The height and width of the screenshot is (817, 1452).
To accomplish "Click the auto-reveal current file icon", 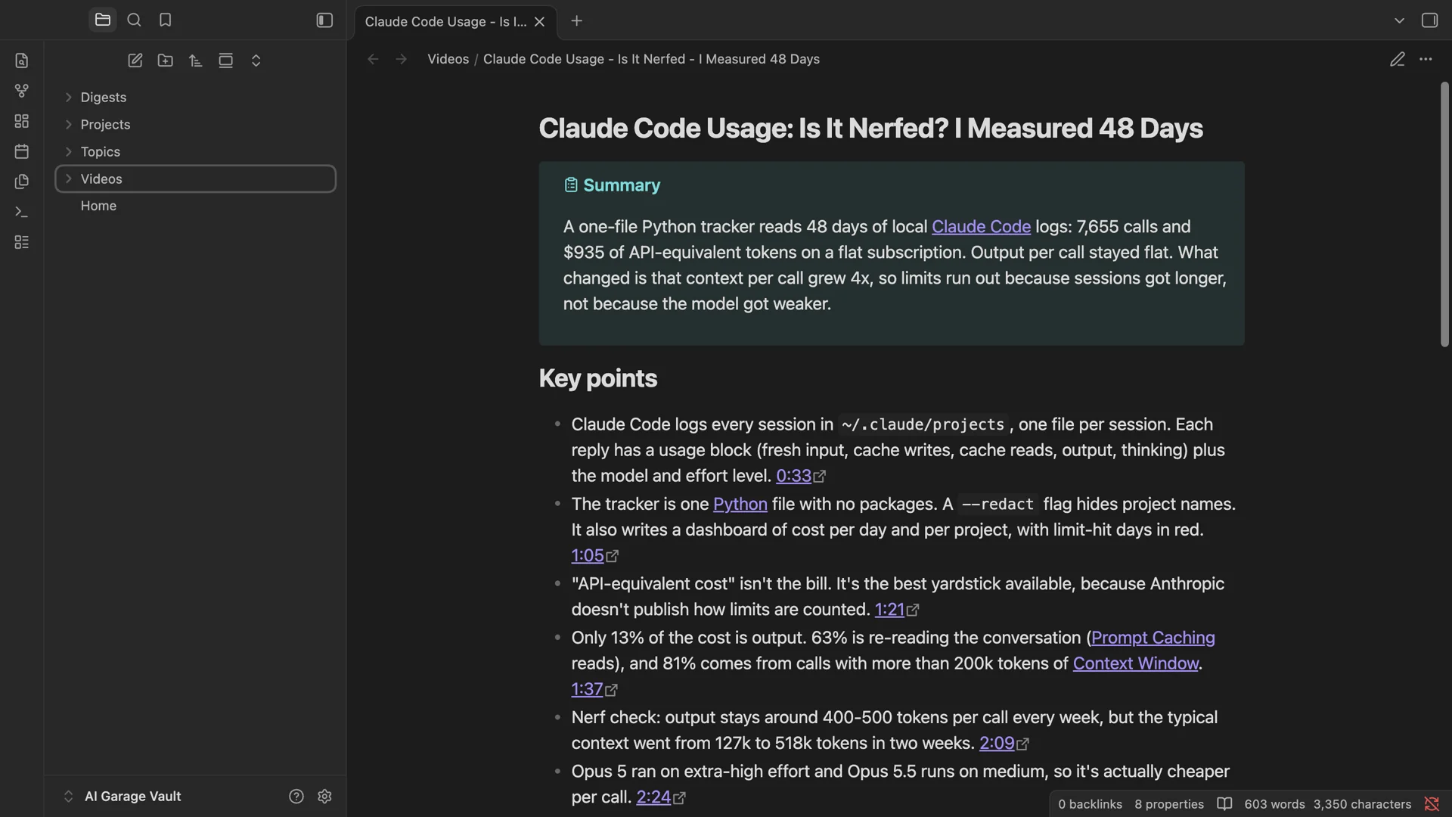I will tap(225, 61).
